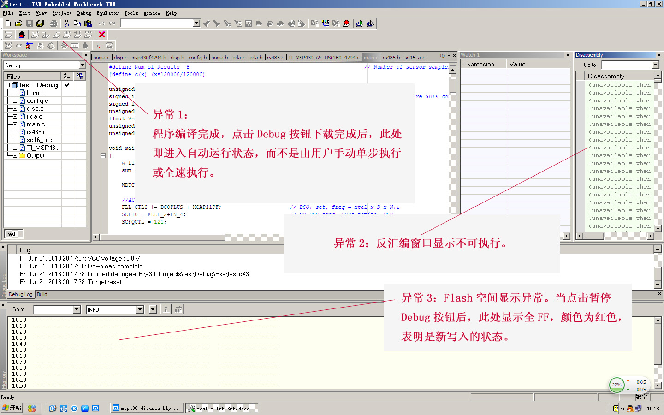
Task: Click the Download and Debug icon
Action: coord(360,24)
